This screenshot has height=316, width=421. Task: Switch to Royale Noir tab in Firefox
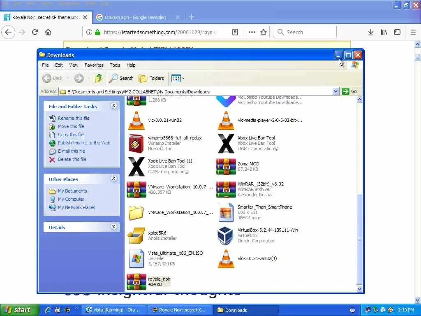point(46,17)
